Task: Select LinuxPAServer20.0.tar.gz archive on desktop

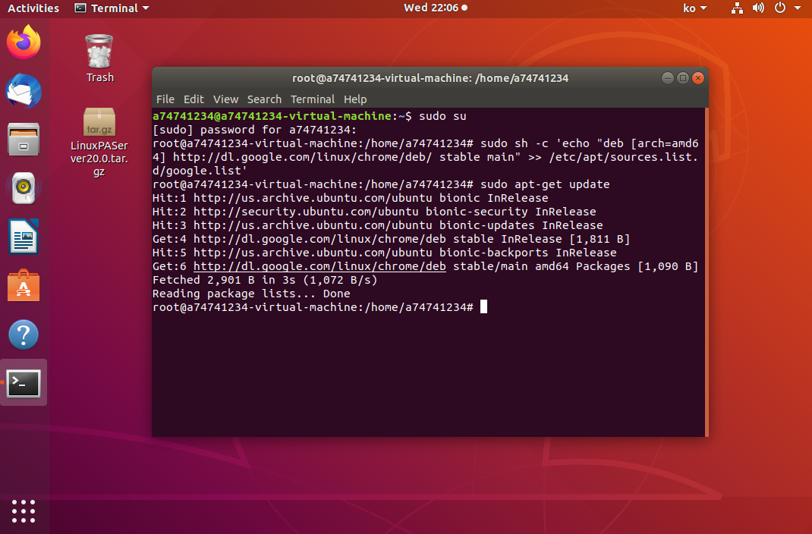Action: click(x=99, y=143)
